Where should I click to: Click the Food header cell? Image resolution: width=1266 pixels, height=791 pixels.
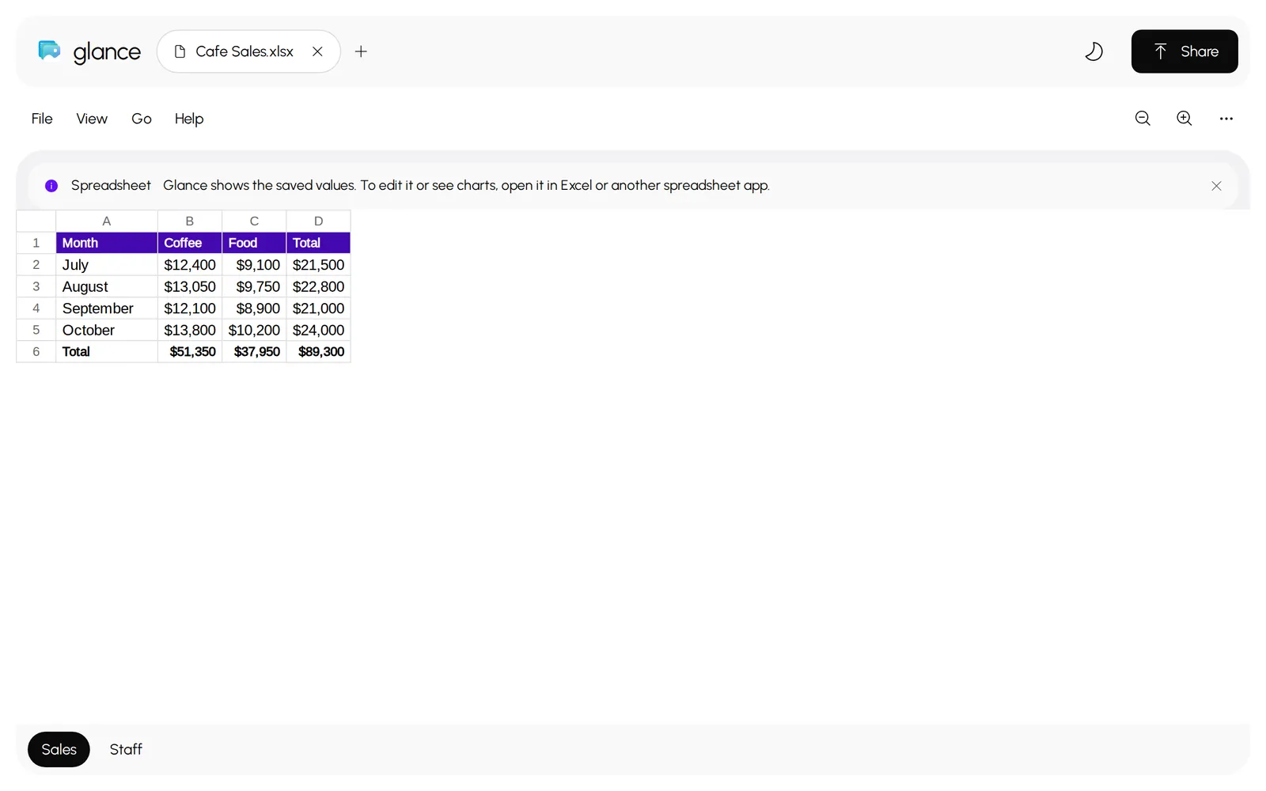point(254,243)
